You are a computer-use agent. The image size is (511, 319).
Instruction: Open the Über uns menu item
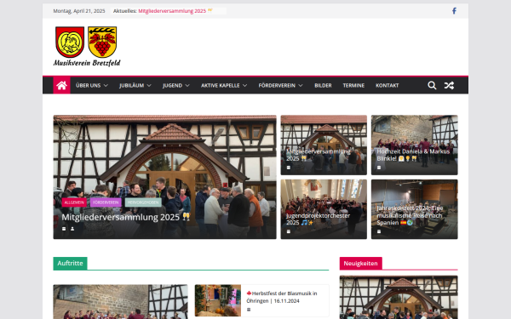click(x=88, y=85)
